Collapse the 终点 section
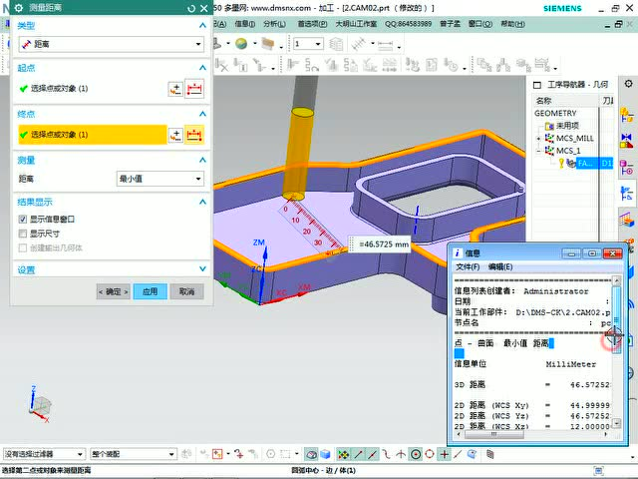The height and width of the screenshot is (479, 638). [x=202, y=114]
